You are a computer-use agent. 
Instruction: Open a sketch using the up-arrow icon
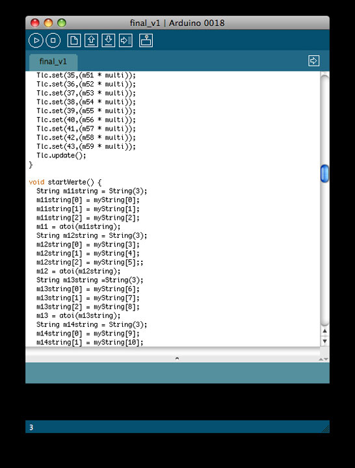click(91, 40)
